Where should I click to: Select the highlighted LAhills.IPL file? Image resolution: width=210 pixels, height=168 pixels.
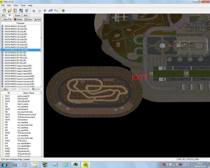pyautogui.click(x=21, y=50)
